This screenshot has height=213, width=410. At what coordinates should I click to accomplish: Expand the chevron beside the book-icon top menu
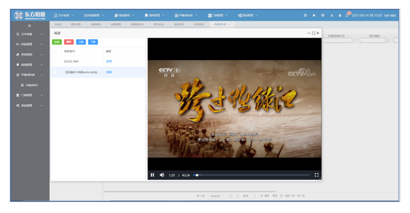tap(133, 16)
